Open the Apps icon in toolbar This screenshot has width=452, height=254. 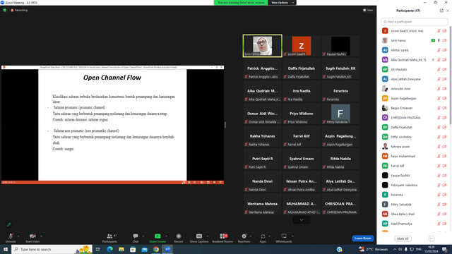pos(263,236)
